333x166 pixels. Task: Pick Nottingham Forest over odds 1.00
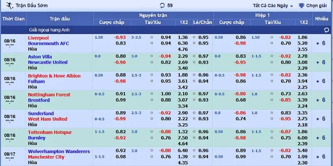click(166, 94)
